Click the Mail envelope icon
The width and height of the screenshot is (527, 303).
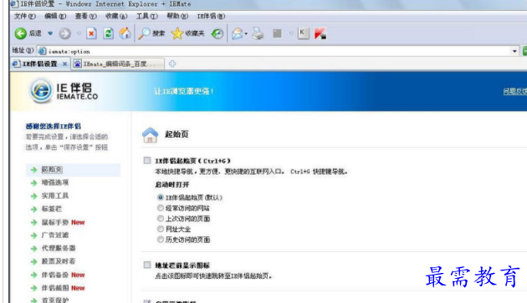click(238, 33)
